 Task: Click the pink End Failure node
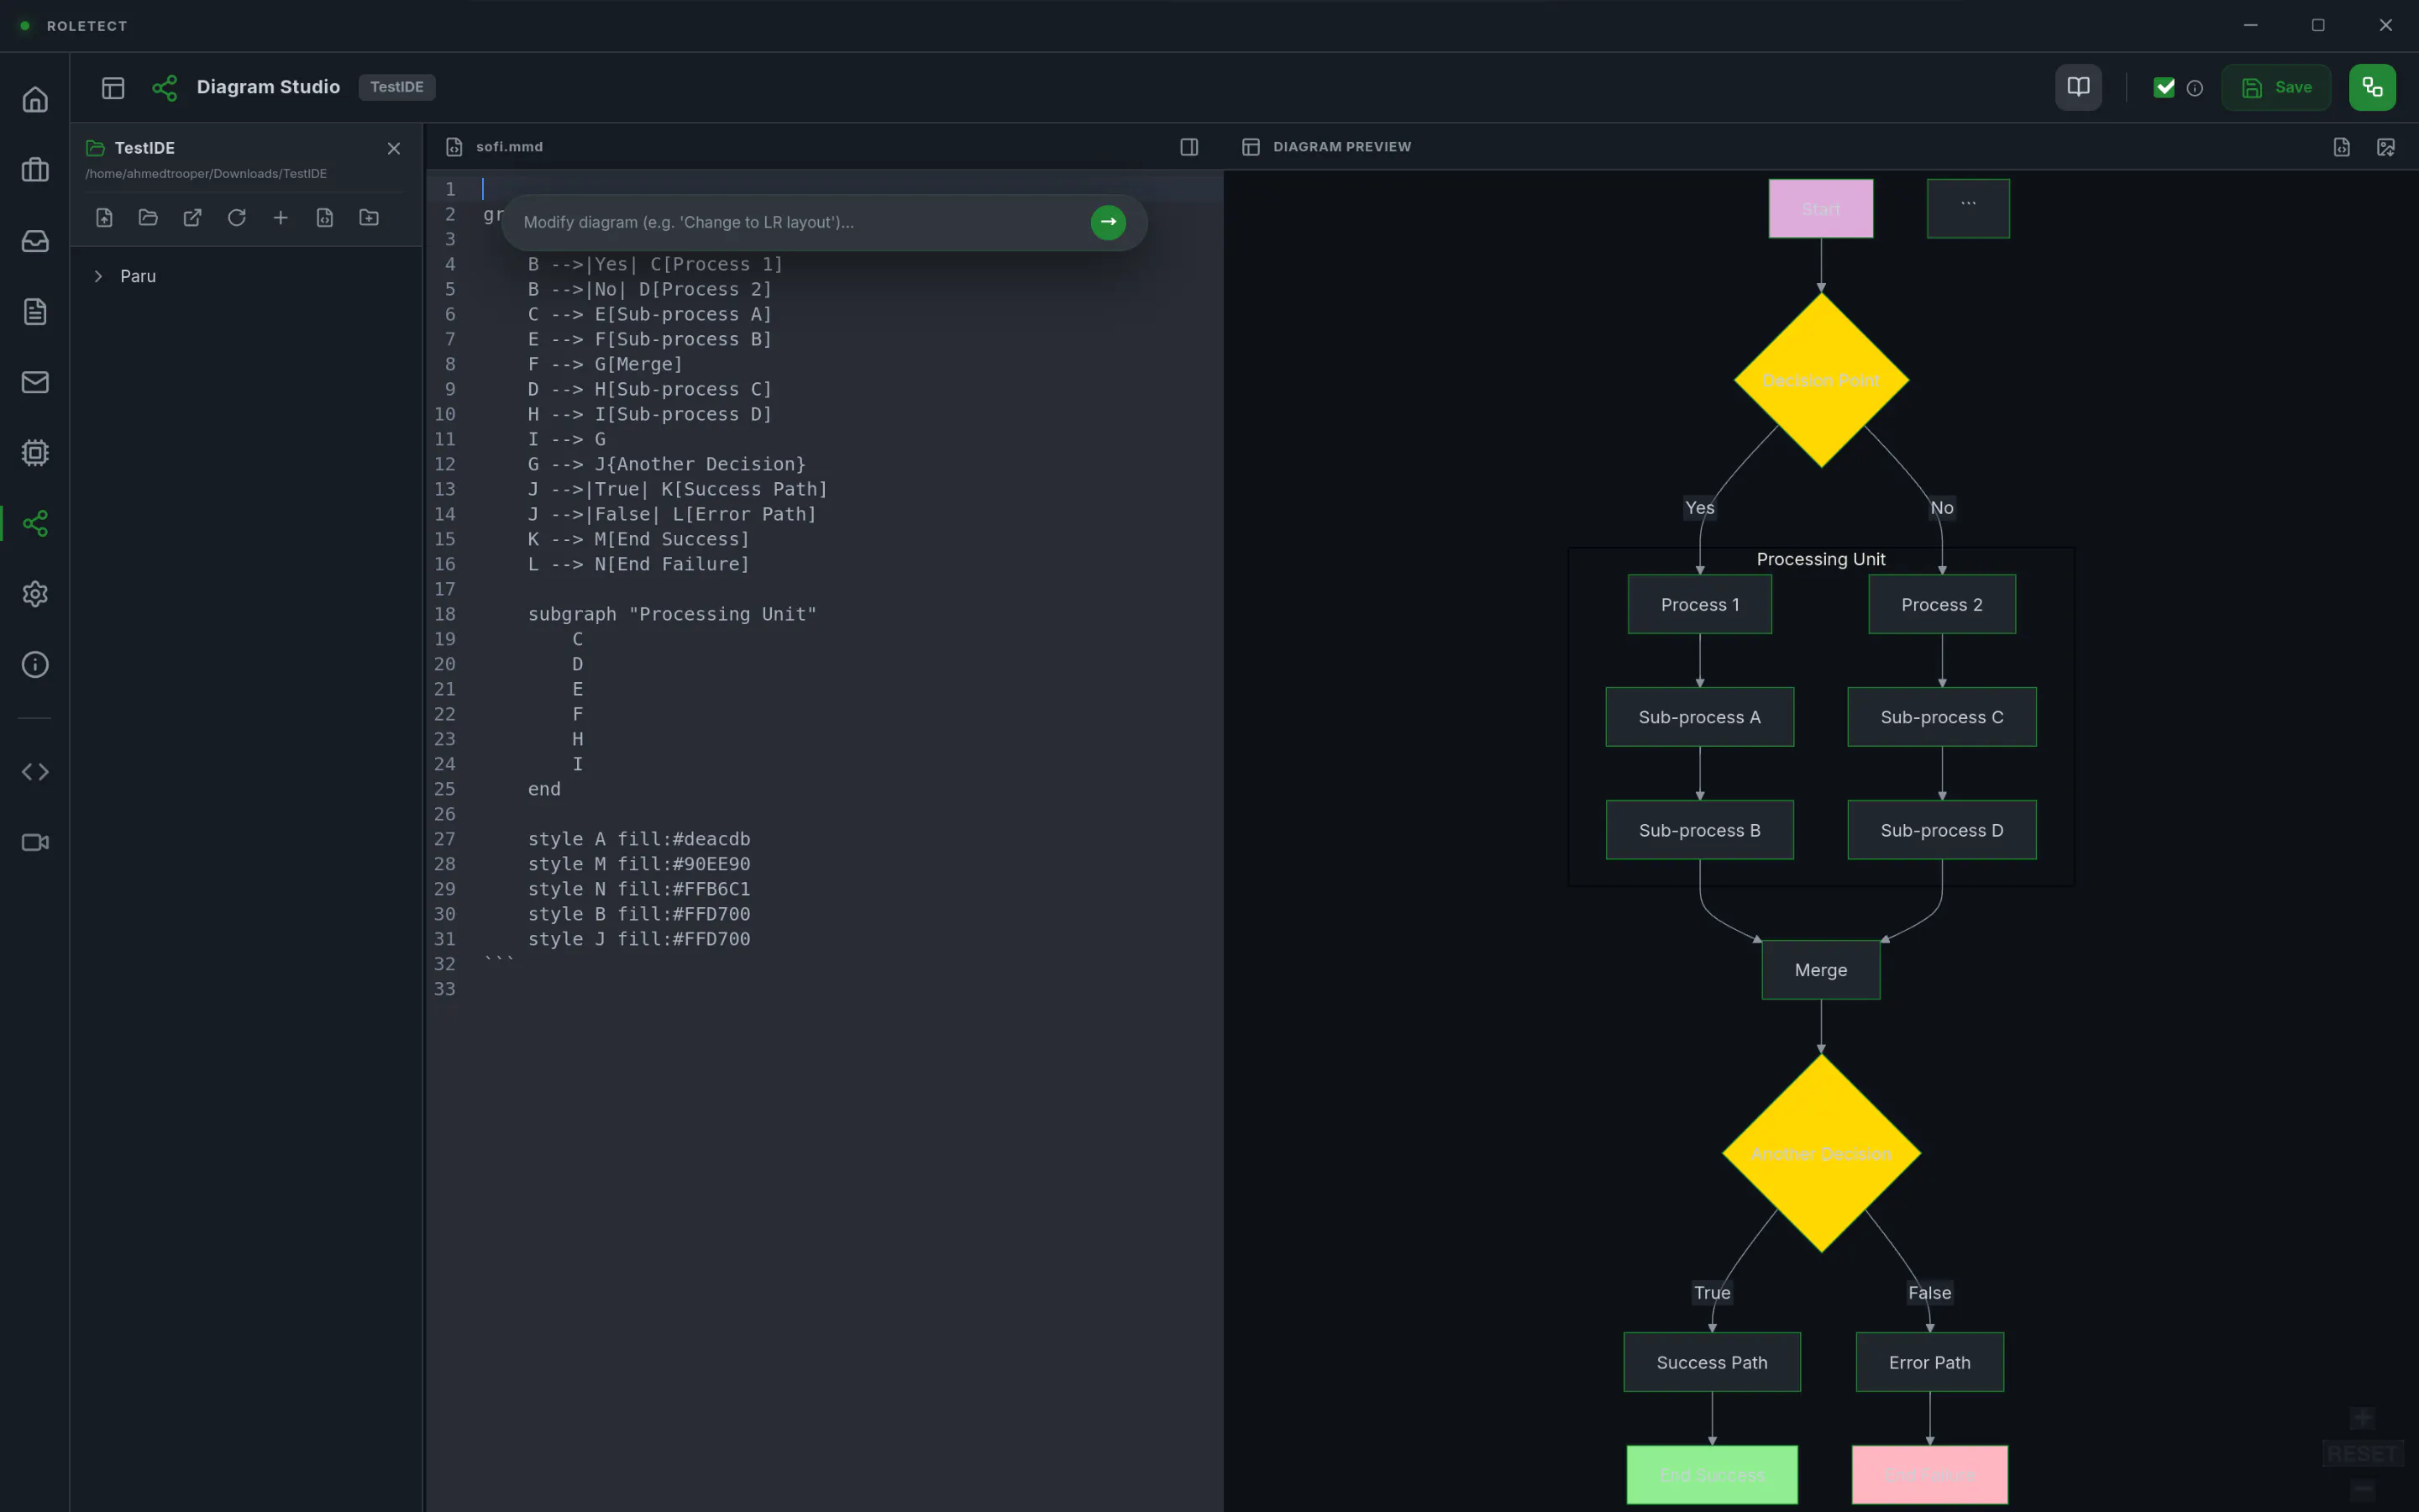[x=1929, y=1475]
